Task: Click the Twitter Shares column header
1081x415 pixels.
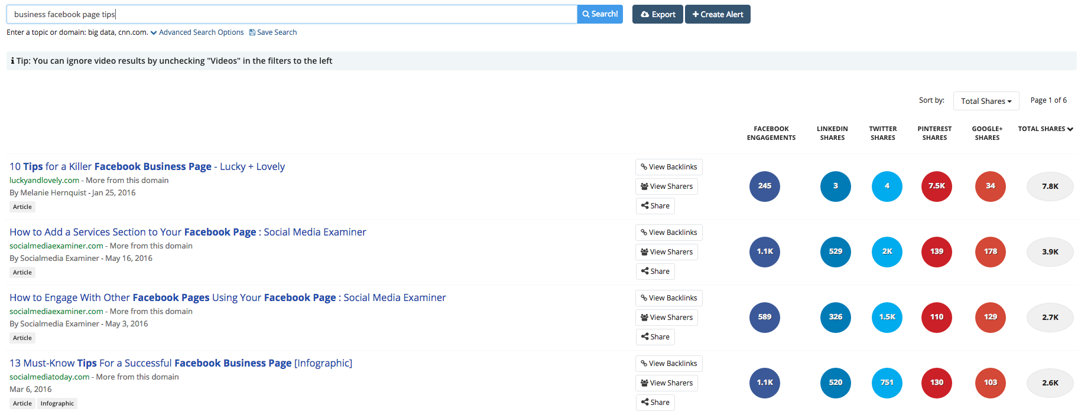Action: pyautogui.click(x=883, y=133)
